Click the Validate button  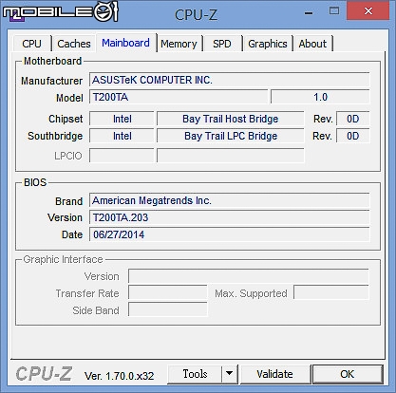click(274, 374)
